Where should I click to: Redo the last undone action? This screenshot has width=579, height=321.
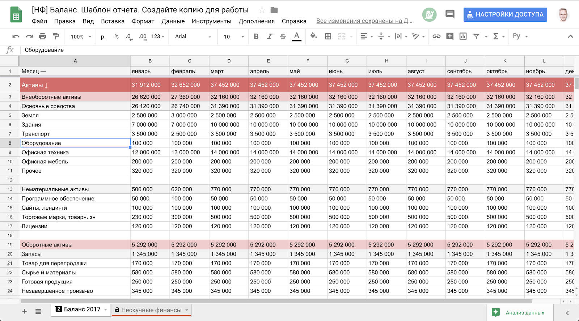pos(29,37)
